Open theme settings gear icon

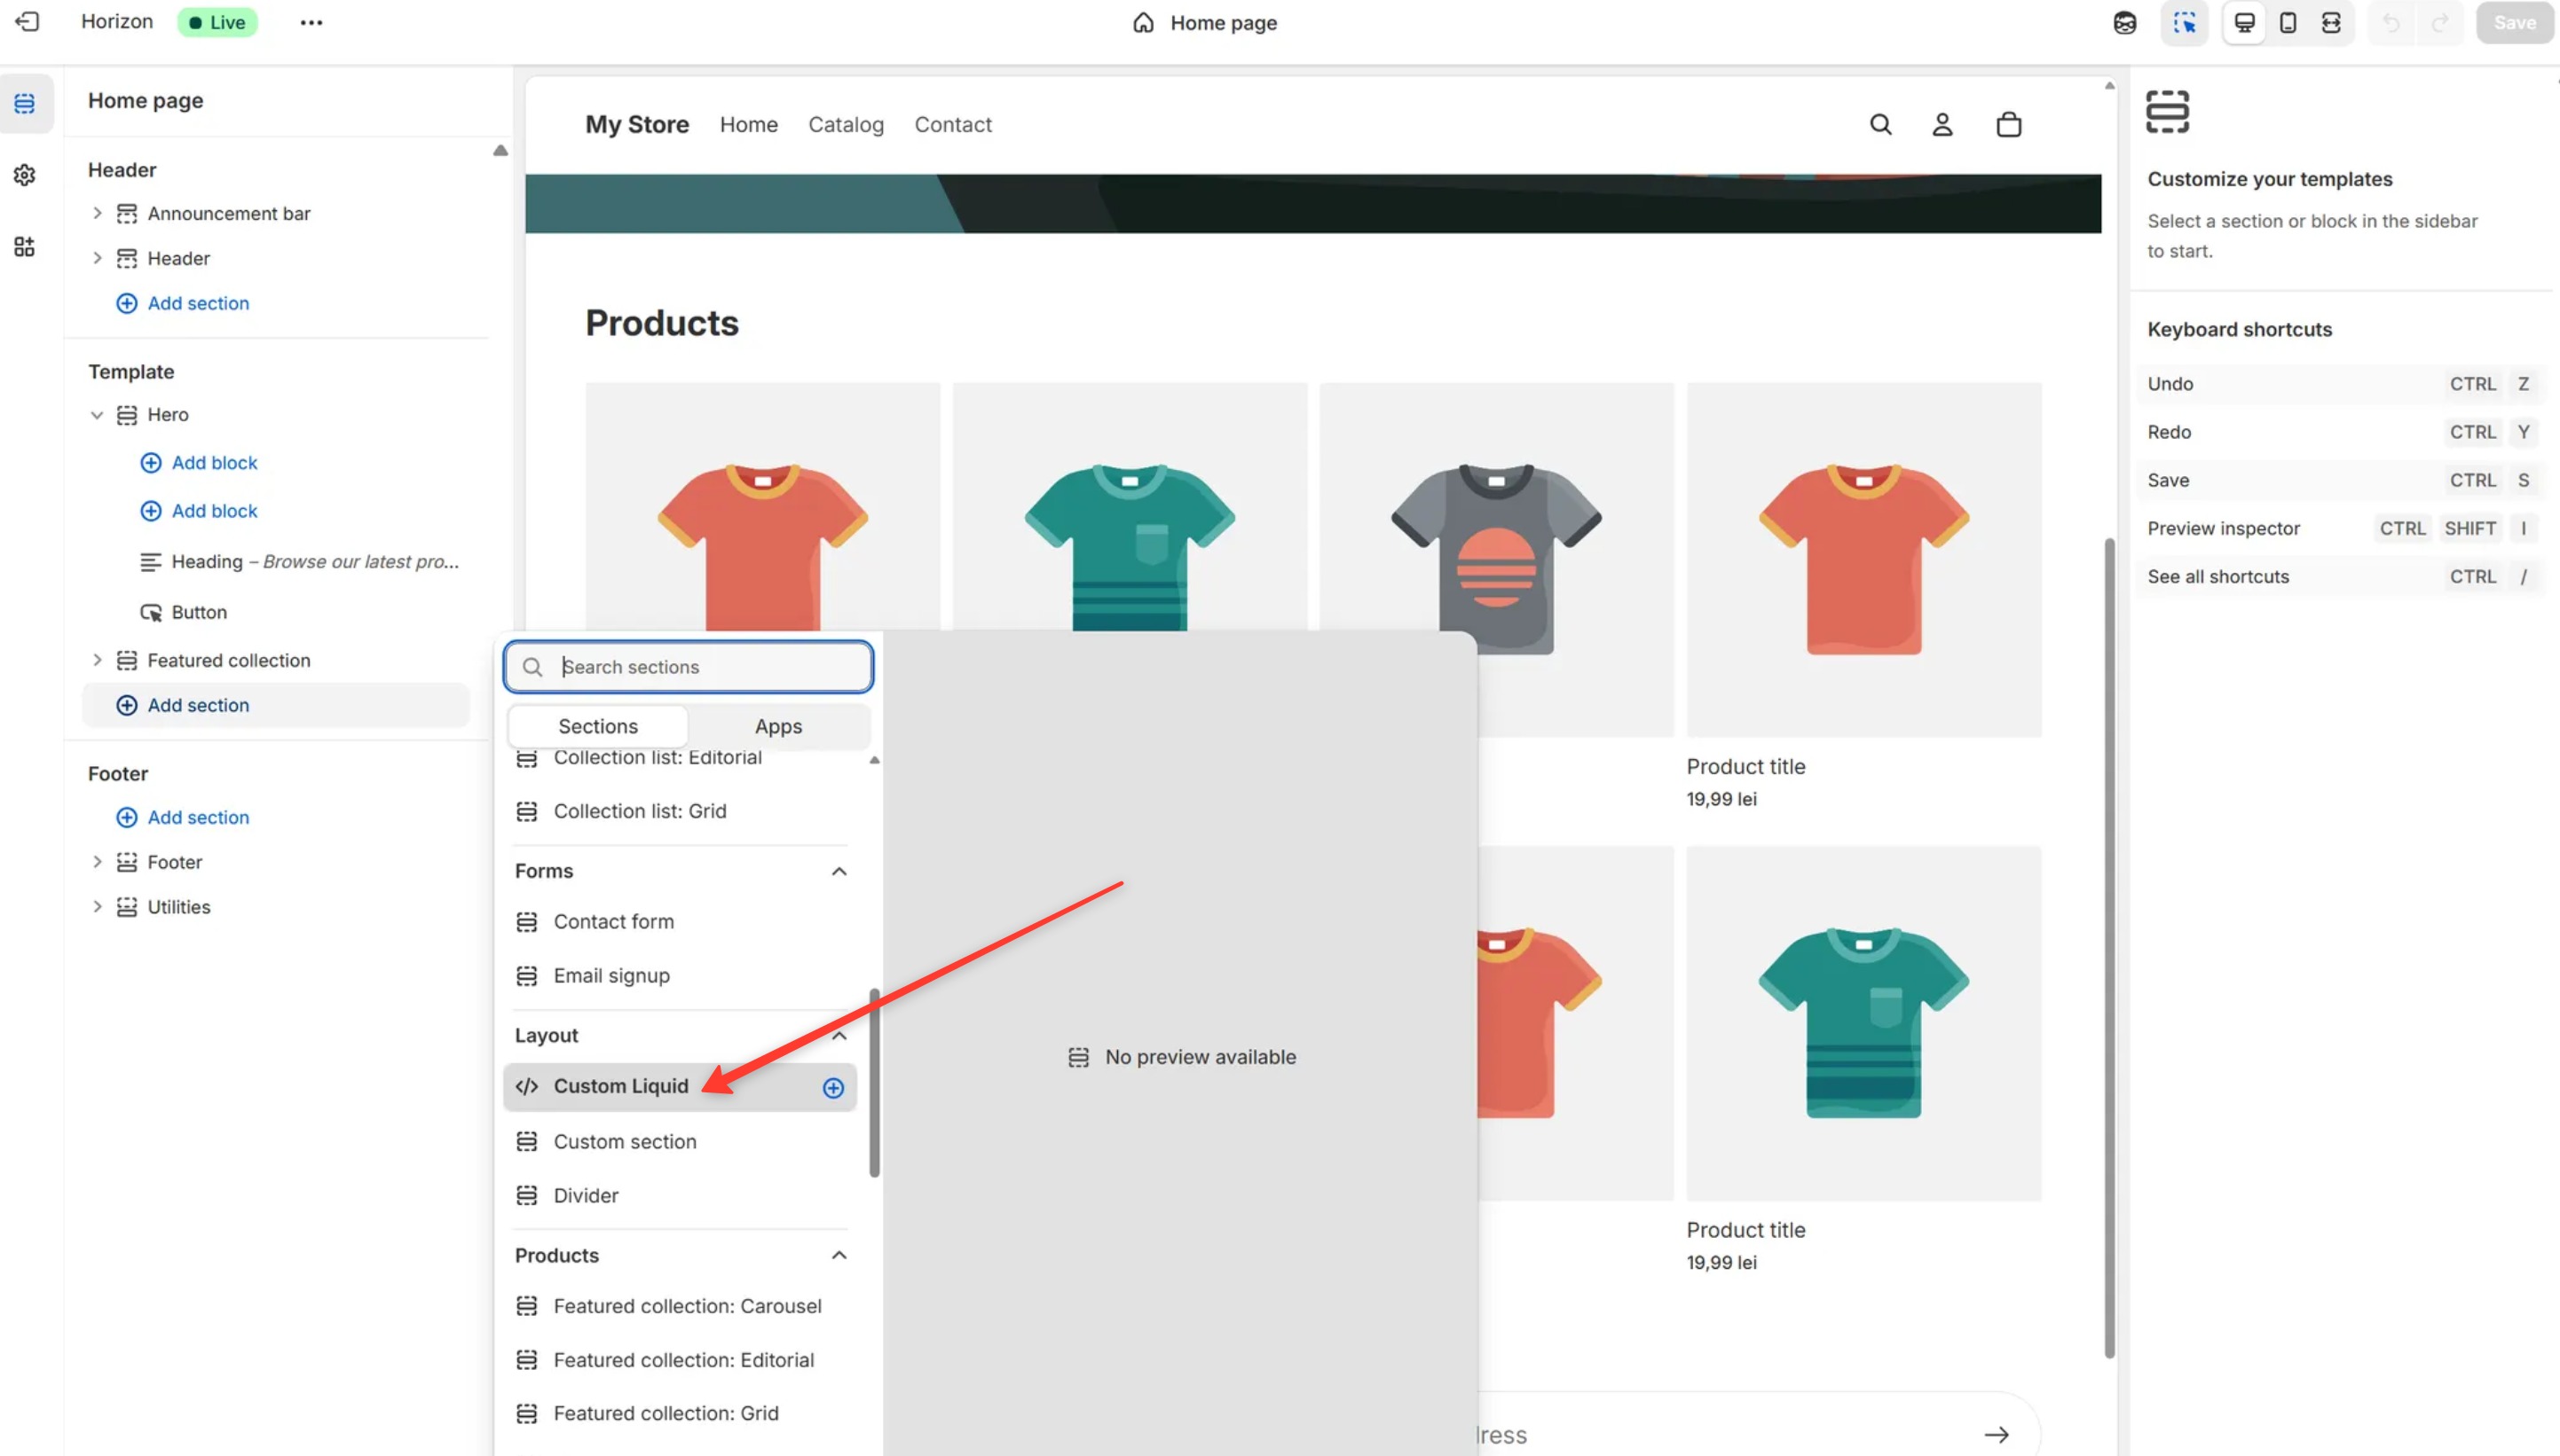pos(25,175)
